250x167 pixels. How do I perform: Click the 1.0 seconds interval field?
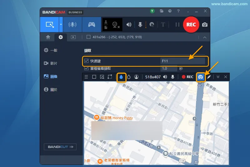point(169,68)
